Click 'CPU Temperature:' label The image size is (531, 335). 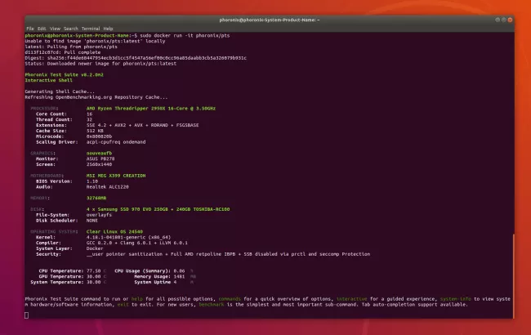click(61, 271)
